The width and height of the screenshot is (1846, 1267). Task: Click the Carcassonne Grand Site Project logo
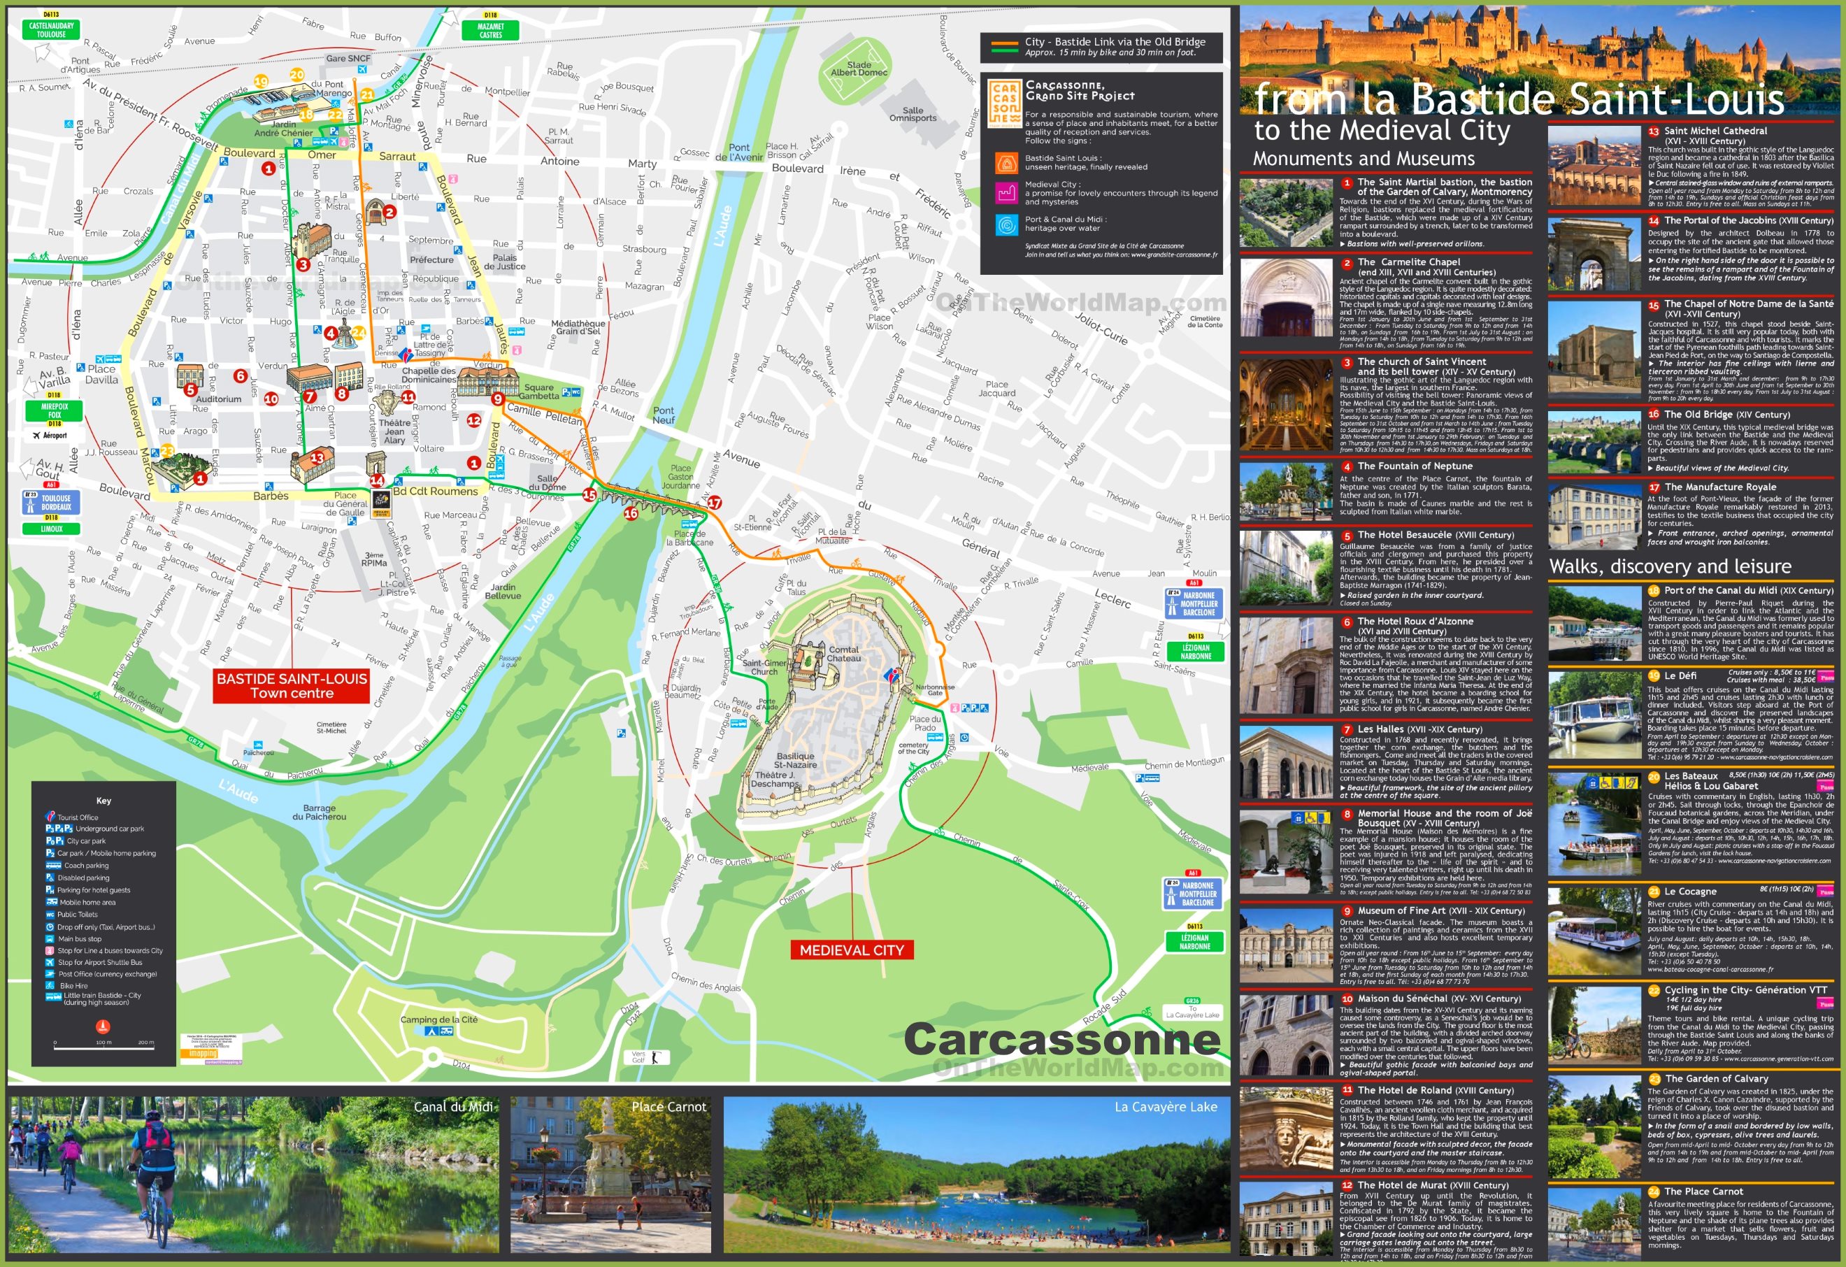tap(1004, 103)
